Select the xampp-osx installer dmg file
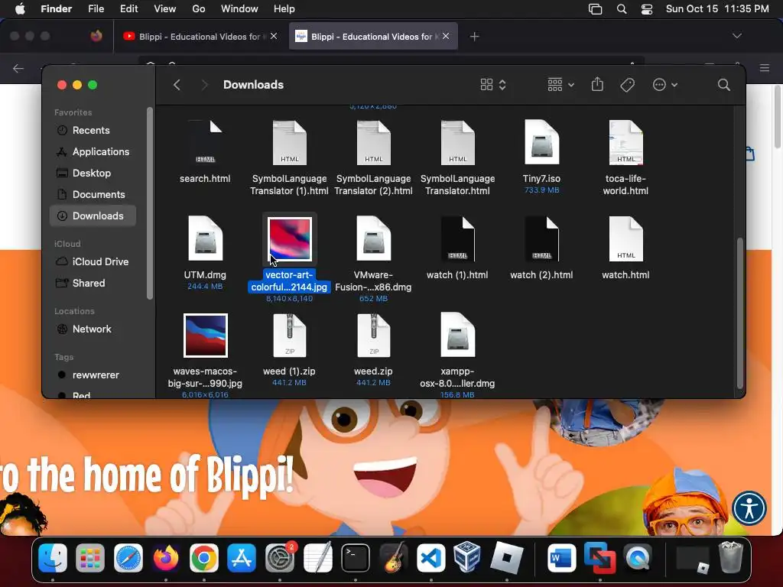 457,355
